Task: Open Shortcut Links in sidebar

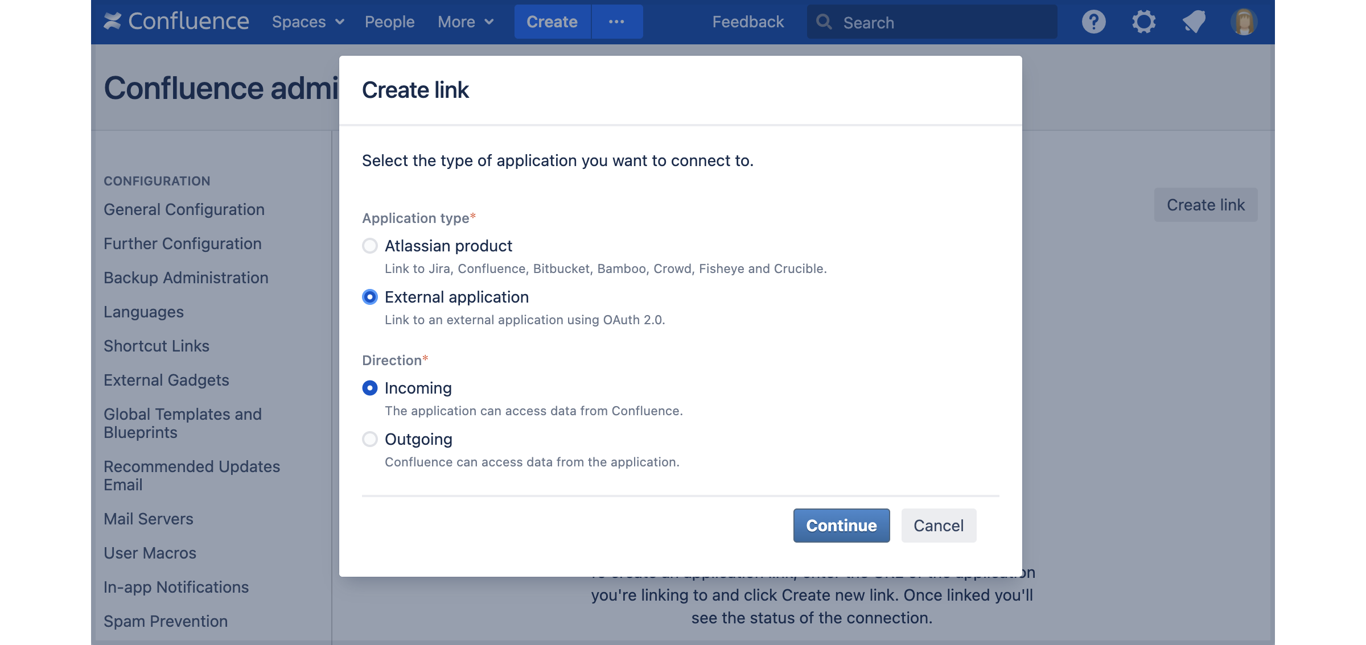Action: point(157,346)
